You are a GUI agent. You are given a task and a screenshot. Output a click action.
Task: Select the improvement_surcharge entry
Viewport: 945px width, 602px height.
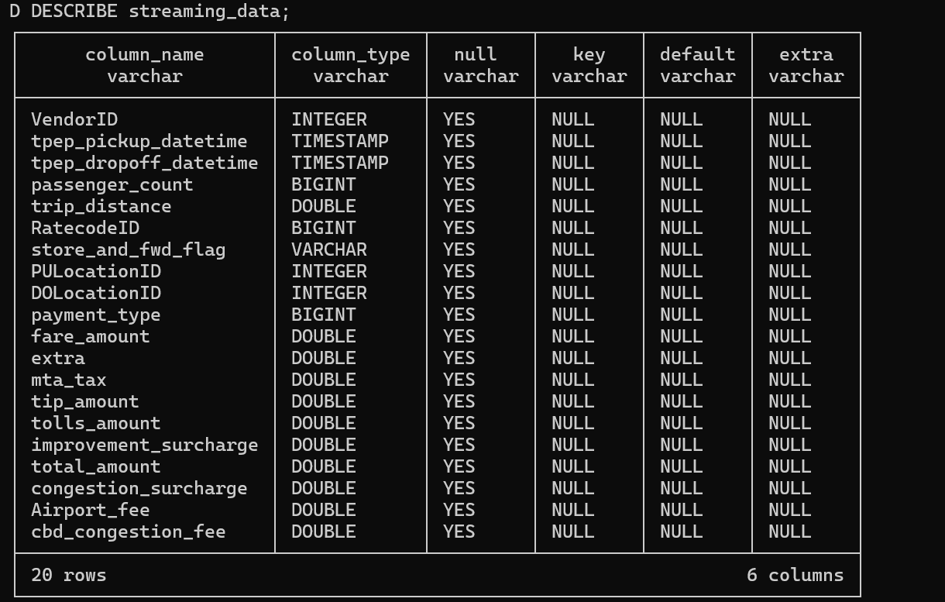click(144, 445)
